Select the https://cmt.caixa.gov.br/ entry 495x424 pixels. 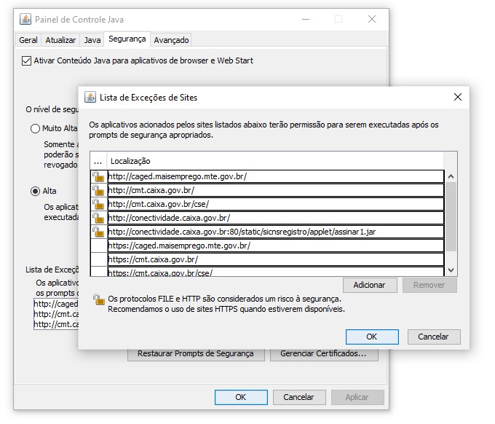click(276, 259)
